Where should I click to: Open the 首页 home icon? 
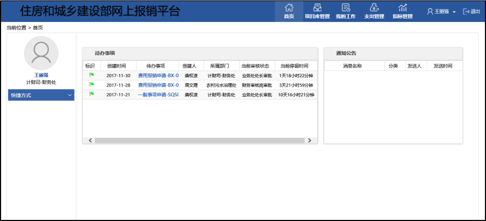(289, 8)
